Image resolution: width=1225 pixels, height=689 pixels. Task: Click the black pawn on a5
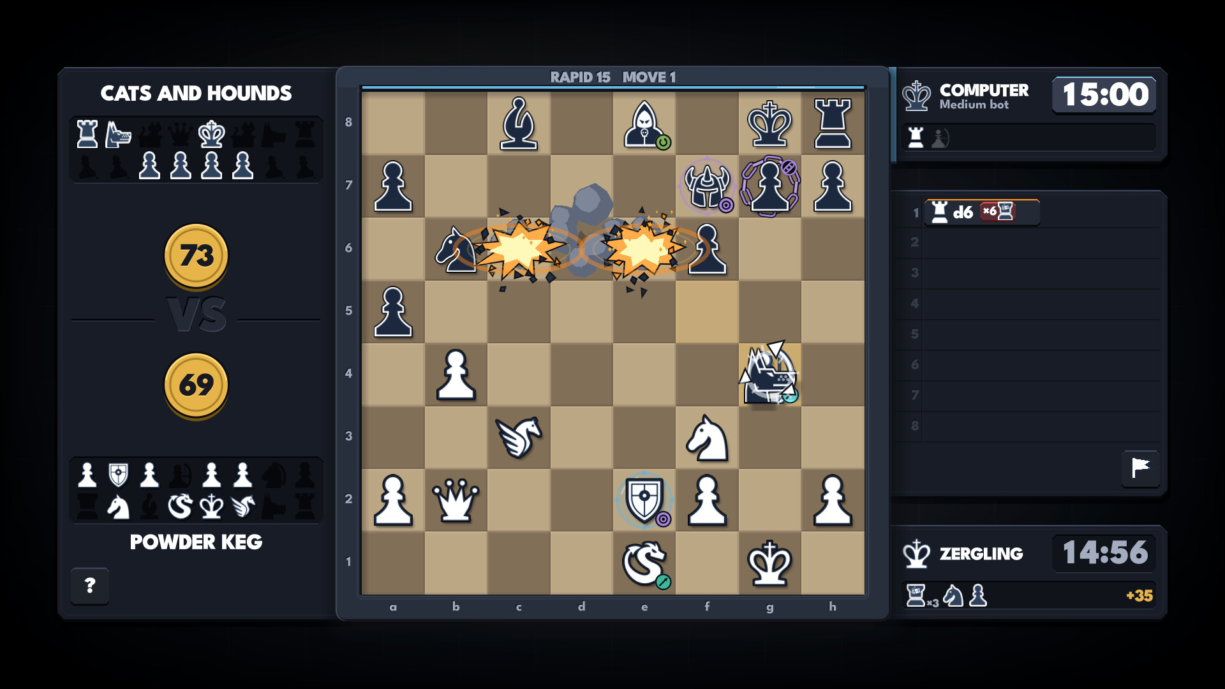pyautogui.click(x=393, y=312)
